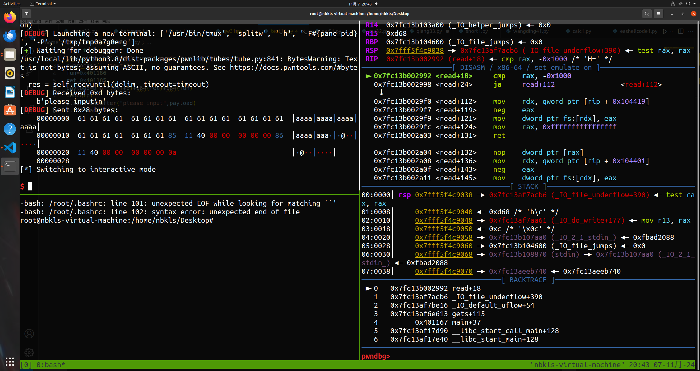This screenshot has width=700, height=371.
Task: Click the volume icon in the top bar
Action: (x=680, y=4)
